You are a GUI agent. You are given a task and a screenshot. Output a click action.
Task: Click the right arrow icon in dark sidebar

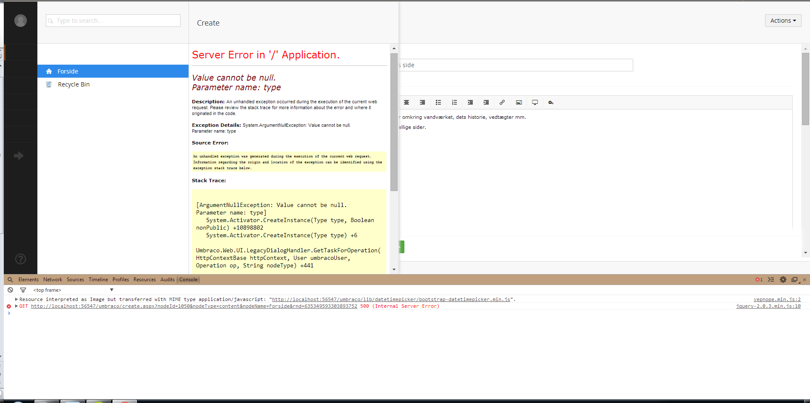tap(18, 156)
